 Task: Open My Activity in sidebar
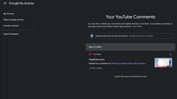9,14
